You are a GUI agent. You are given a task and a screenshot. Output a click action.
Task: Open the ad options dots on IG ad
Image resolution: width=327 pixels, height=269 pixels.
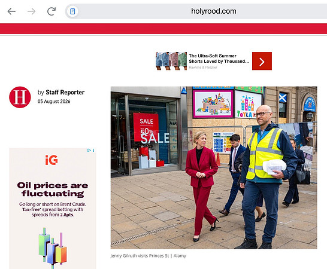point(93,150)
